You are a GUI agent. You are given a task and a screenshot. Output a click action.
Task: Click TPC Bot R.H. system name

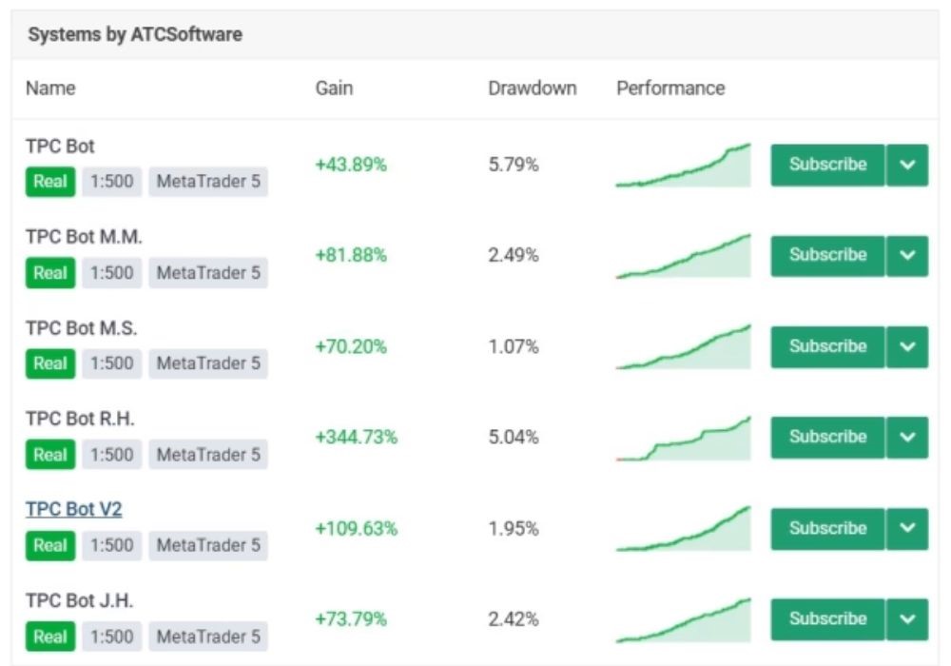tap(80, 419)
